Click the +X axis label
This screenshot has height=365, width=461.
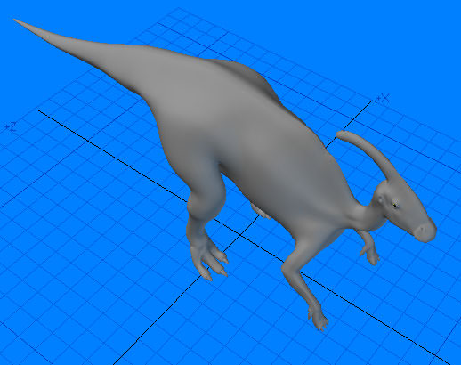[383, 99]
